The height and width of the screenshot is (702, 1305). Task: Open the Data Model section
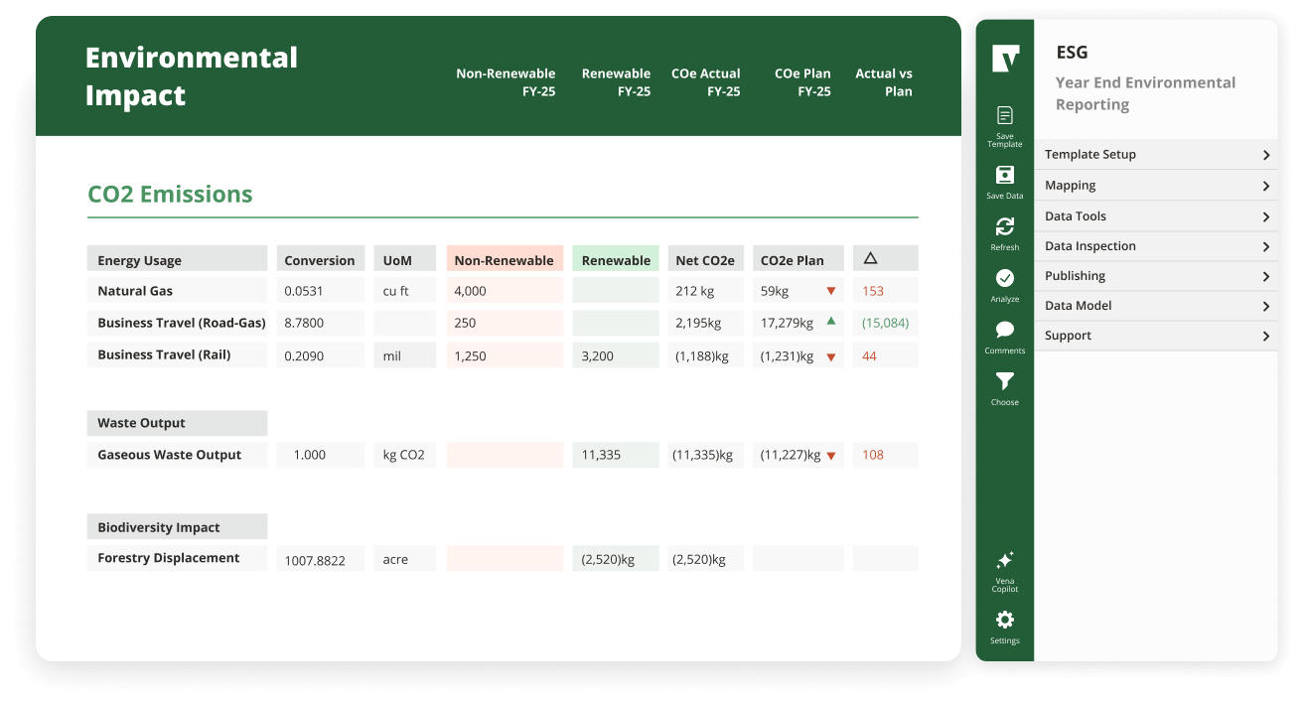click(1155, 305)
